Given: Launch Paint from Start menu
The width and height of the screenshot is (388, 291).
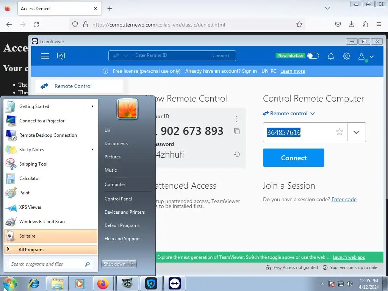Looking at the screenshot, I should click(x=51, y=193).
